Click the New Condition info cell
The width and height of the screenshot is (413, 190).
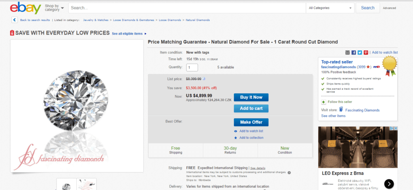point(285,150)
